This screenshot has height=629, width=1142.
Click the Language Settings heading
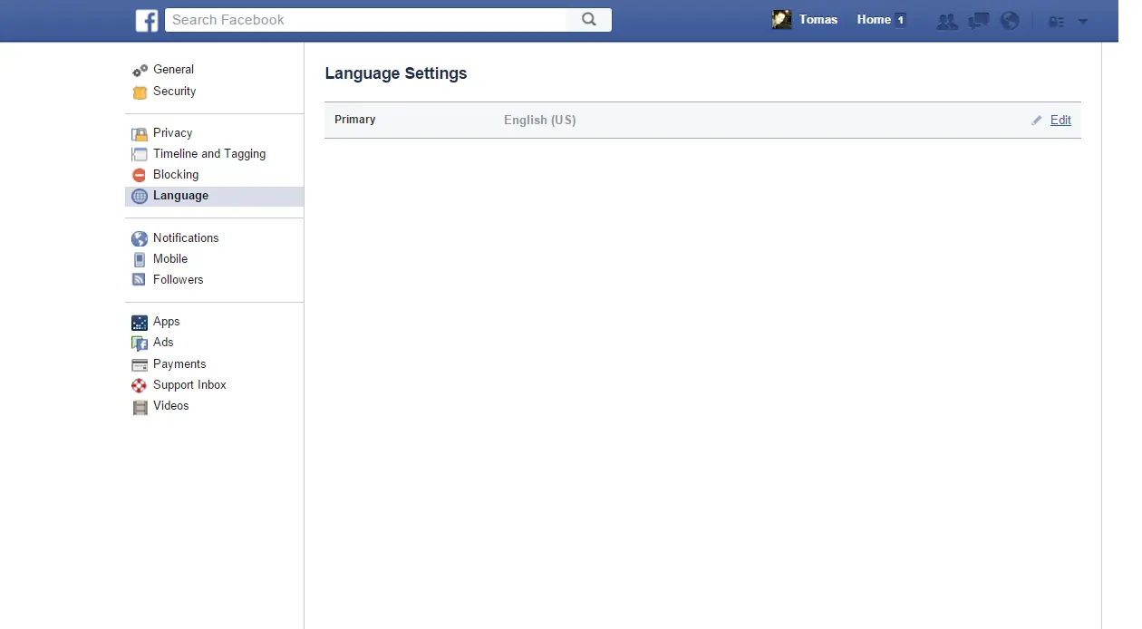396,73
